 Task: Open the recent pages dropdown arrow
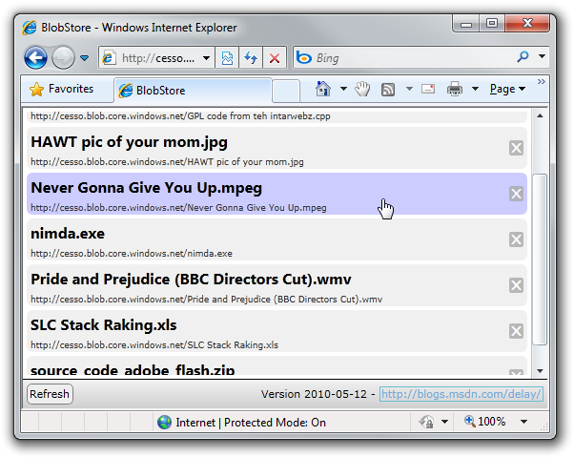[x=85, y=58]
